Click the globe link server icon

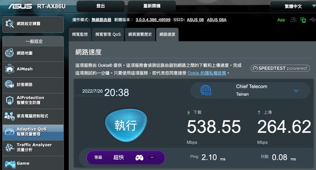tap(206, 90)
